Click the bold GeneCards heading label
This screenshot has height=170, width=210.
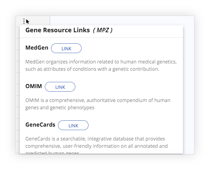tap(40, 125)
